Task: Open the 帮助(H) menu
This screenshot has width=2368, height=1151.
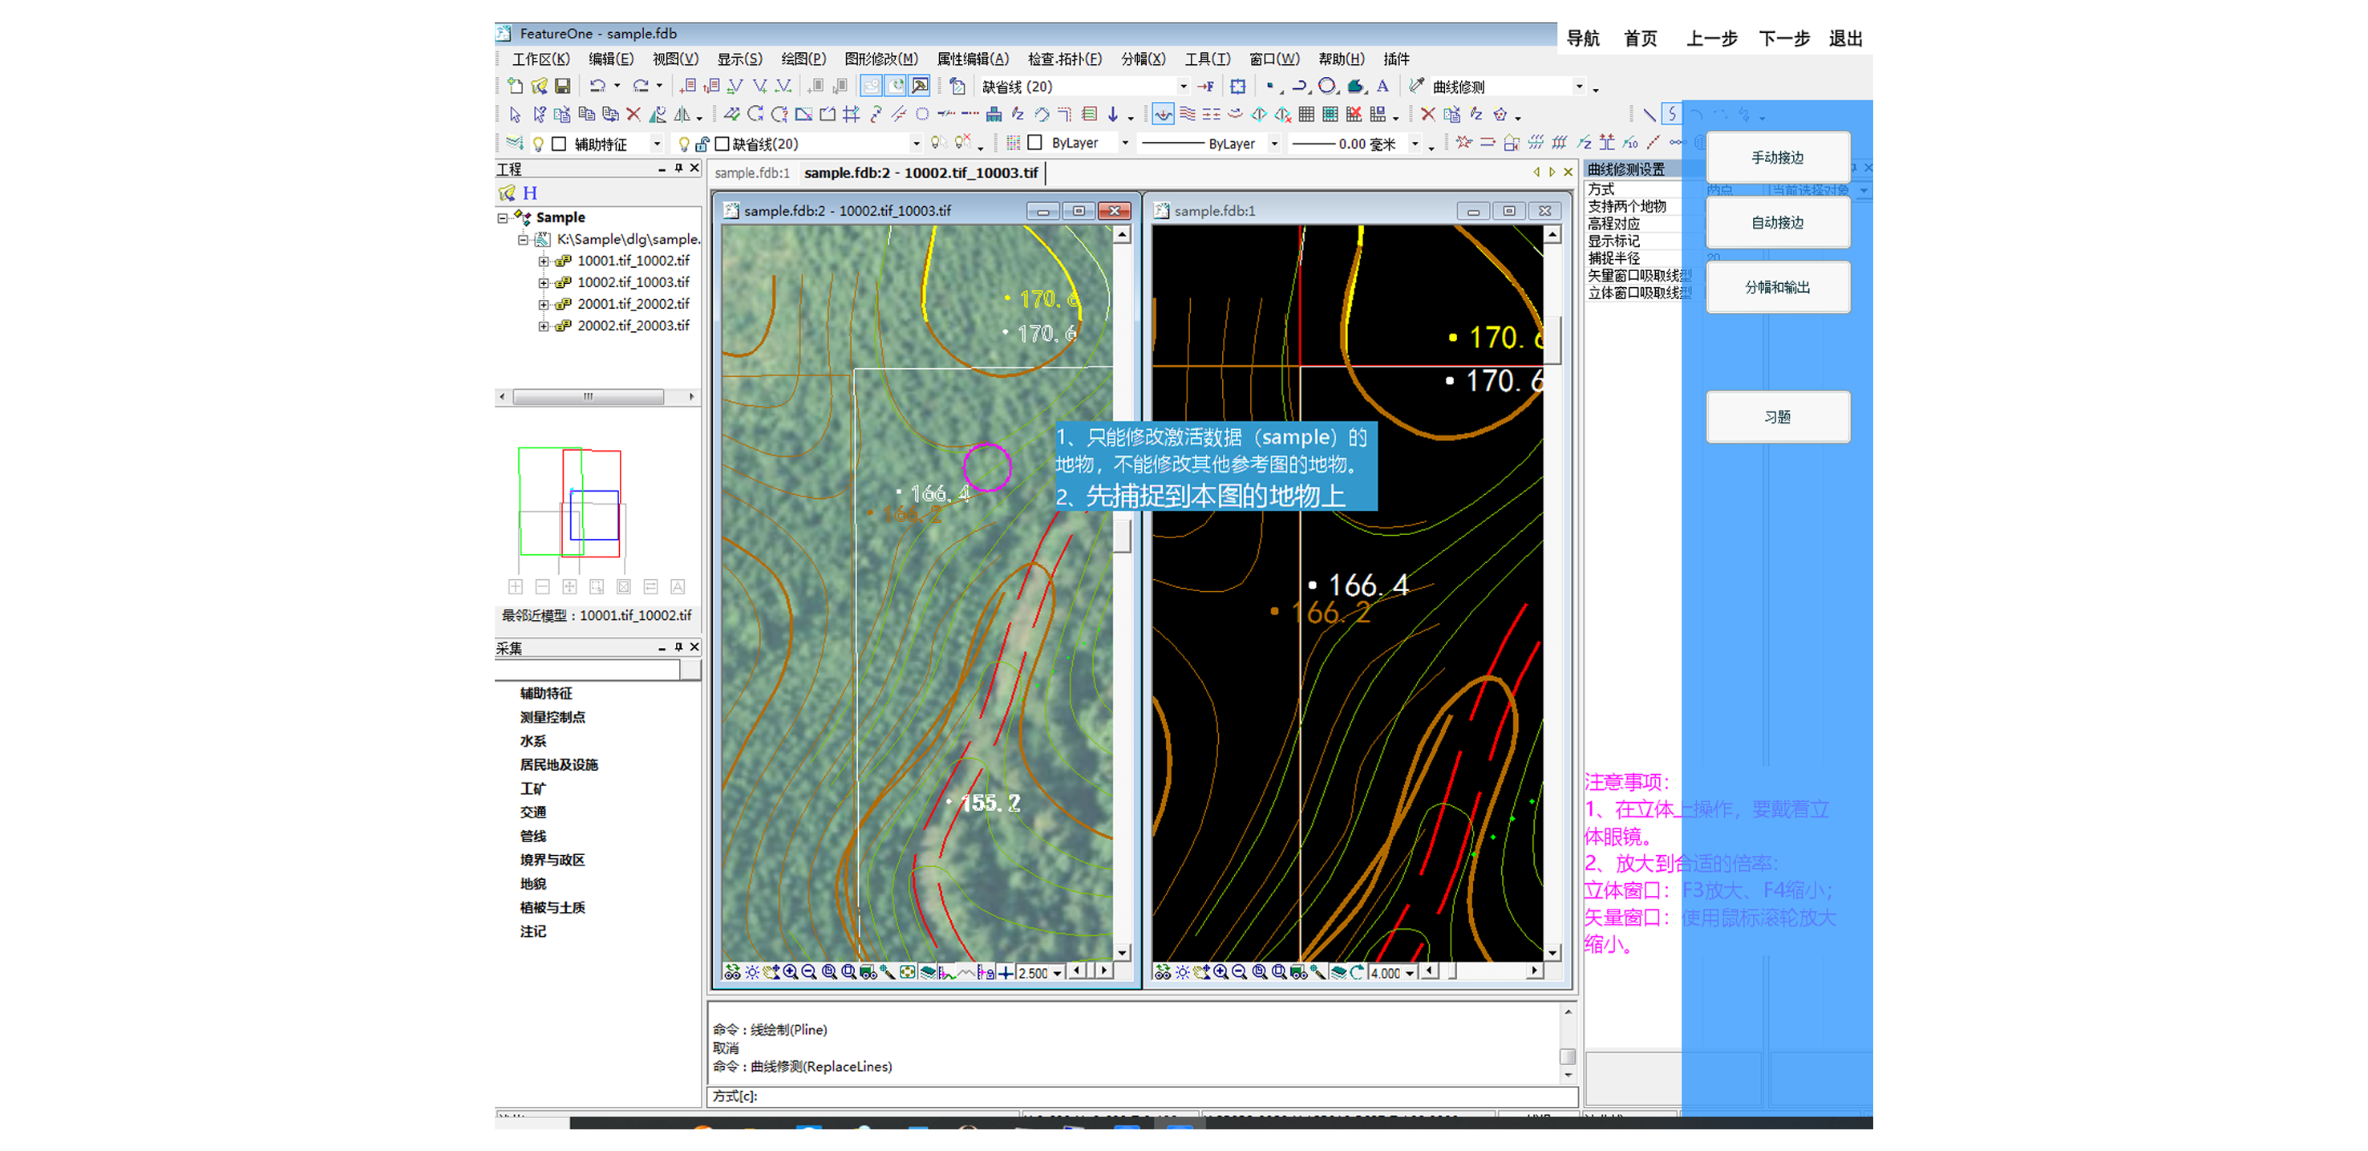Action: tap(1342, 59)
